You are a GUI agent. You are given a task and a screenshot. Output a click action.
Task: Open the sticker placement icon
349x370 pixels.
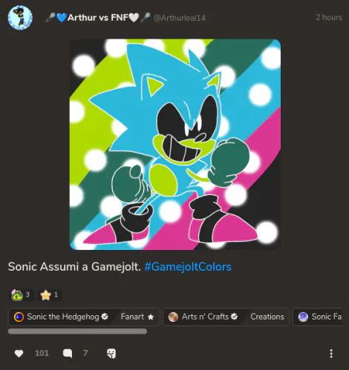pos(111,354)
